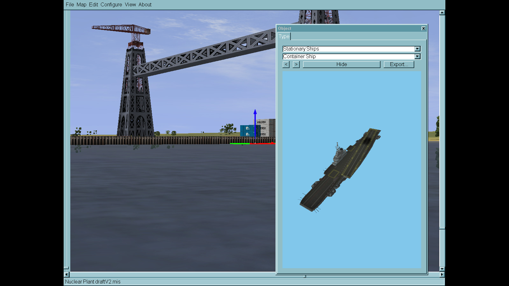Go to previous object with < button
The height and width of the screenshot is (286, 509).
(286, 64)
